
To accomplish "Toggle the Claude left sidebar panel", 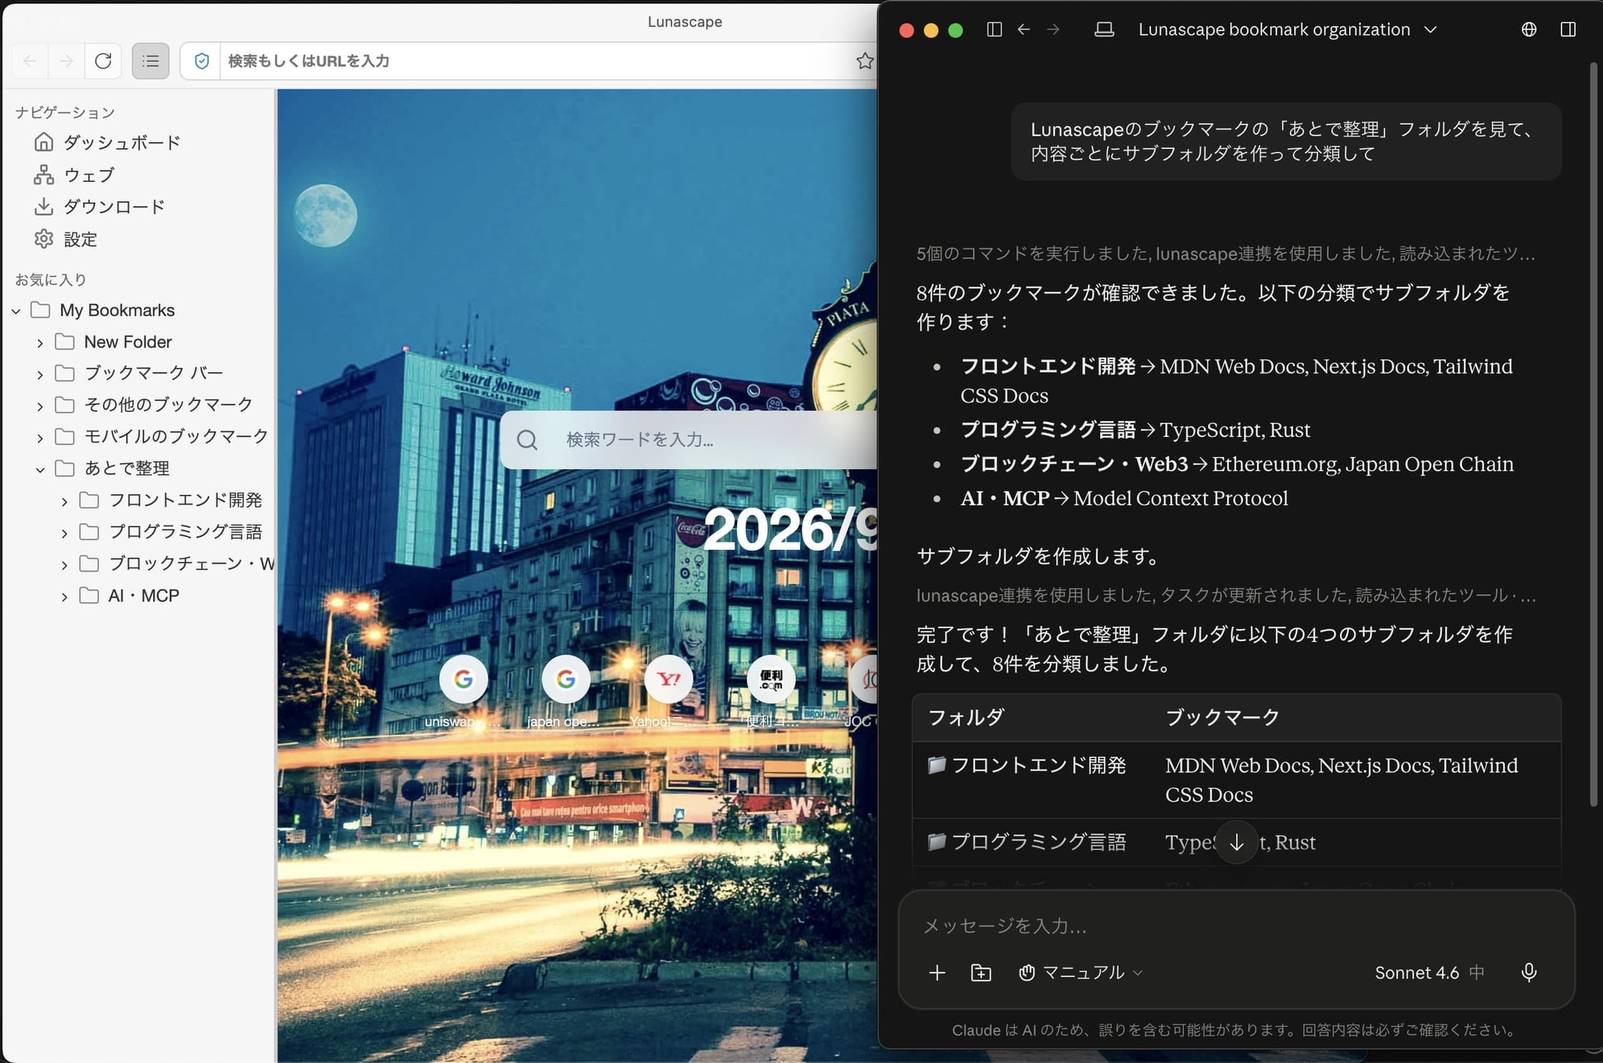I will click(x=994, y=29).
